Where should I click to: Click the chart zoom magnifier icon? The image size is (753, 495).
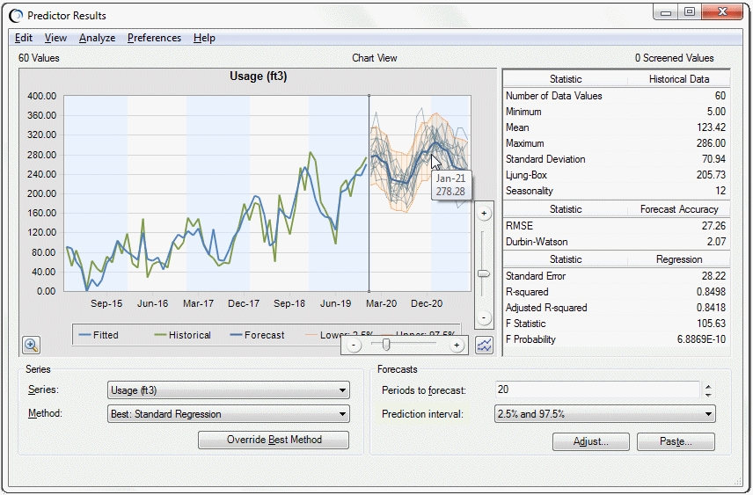[31, 345]
